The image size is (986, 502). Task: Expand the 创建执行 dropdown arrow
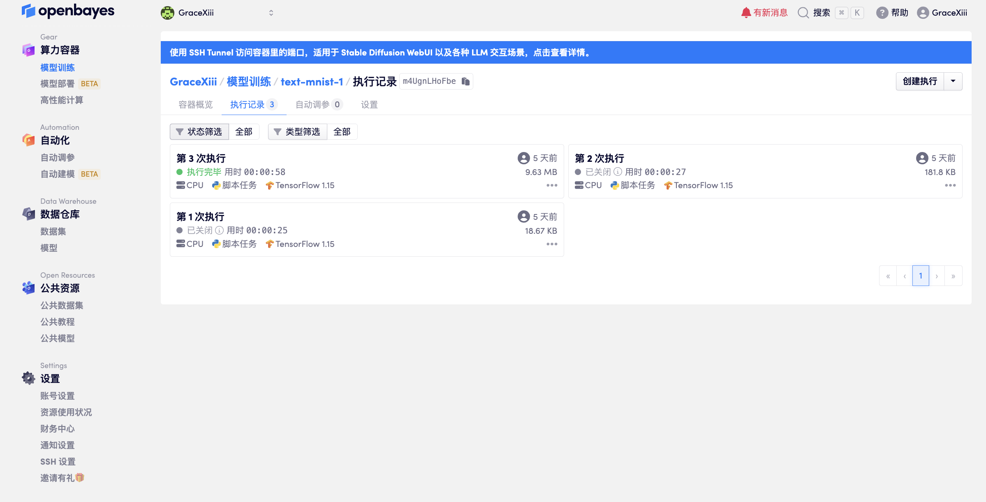pos(953,81)
